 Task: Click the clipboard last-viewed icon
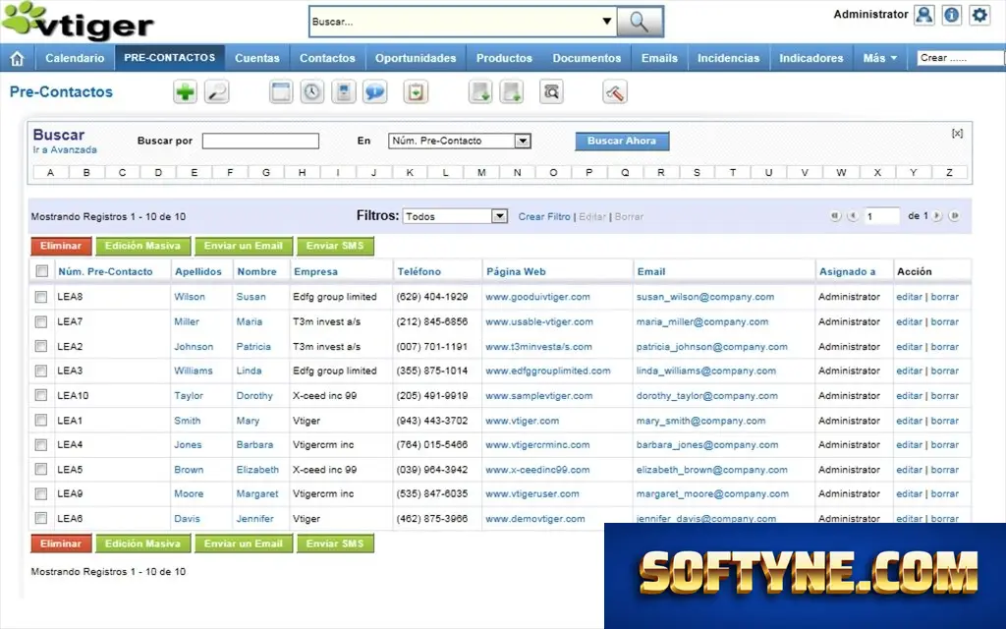pos(416,91)
